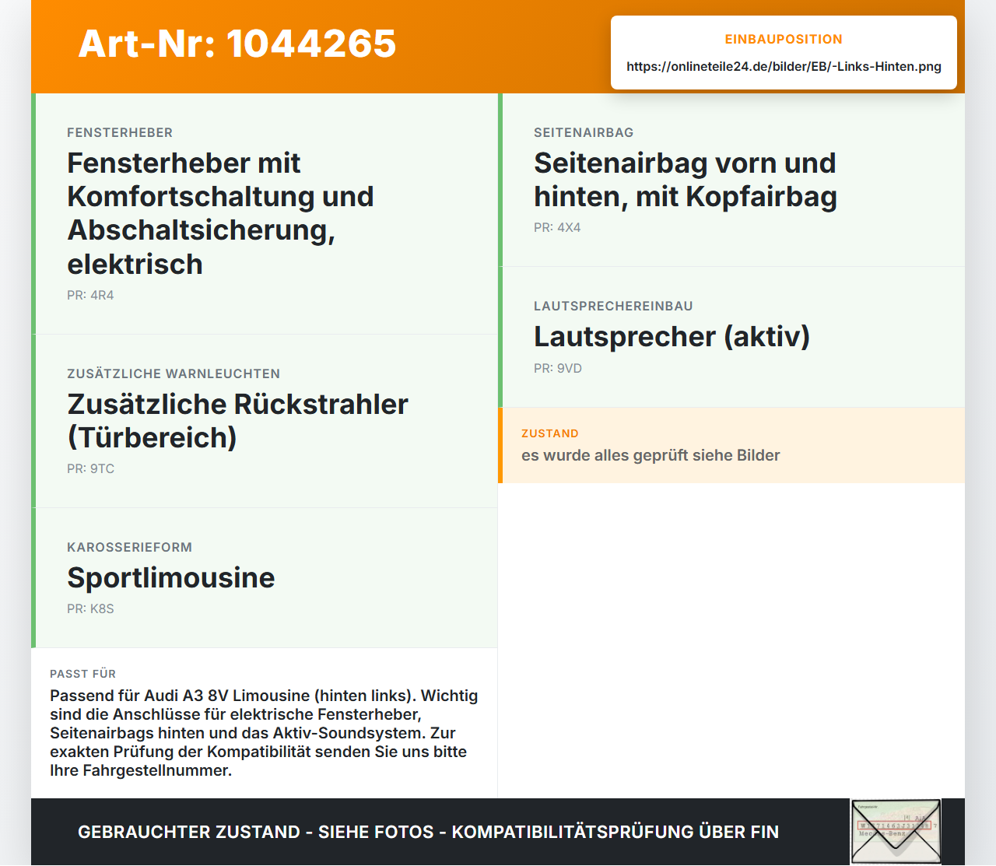Image resolution: width=996 pixels, height=866 pixels.
Task: Click the EINBAUPOSITION label
Action: click(x=784, y=39)
